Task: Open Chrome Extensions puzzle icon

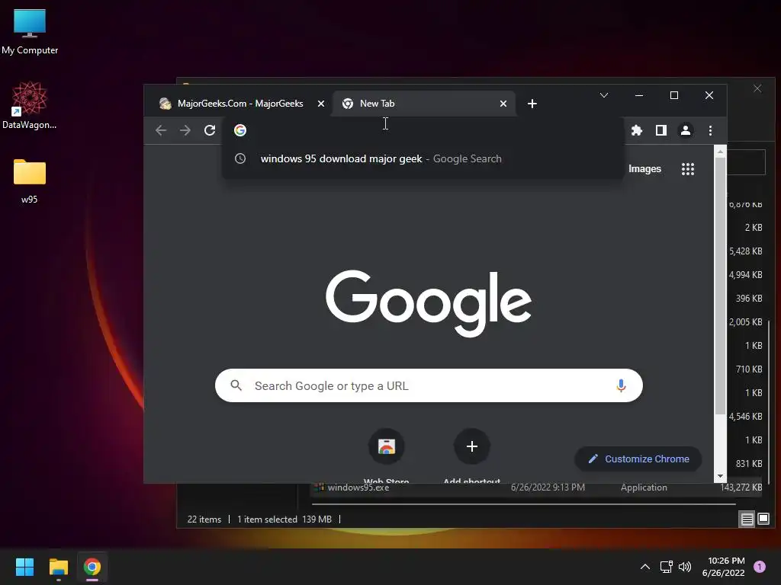Action: pyautogui.click(x=637, y=130)
